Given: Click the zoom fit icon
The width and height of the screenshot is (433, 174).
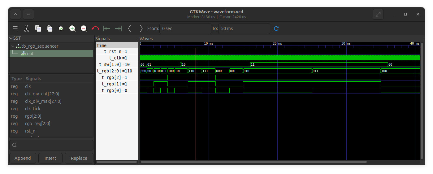Looking at the screenshot, I should tap(61, 28).
